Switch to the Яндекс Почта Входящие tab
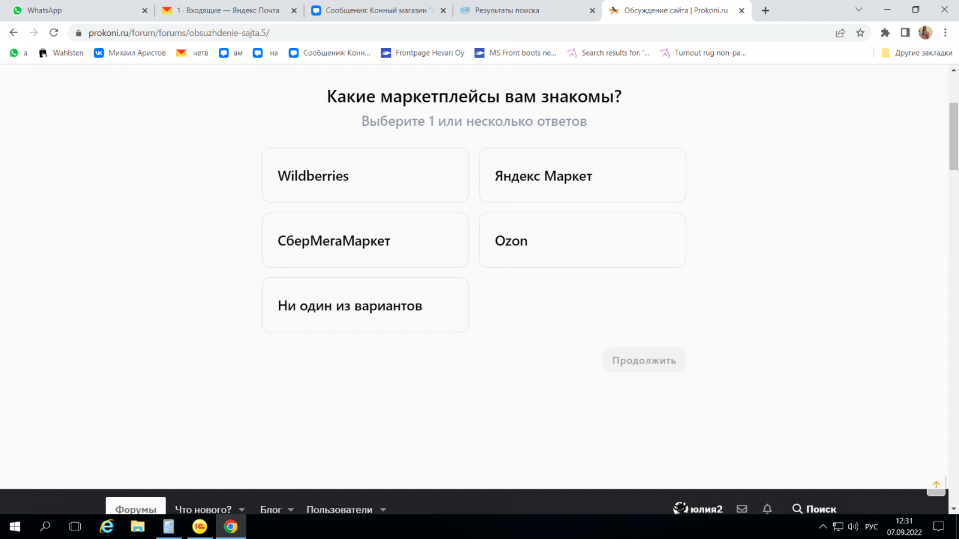 [228, 10]
